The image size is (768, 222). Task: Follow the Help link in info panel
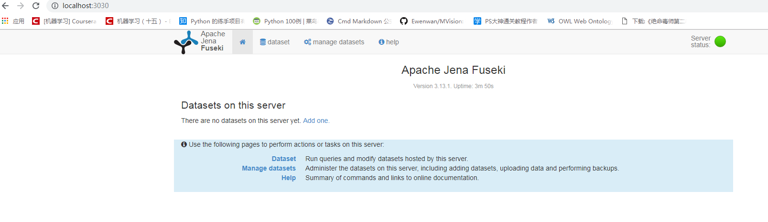pos(289,178)
